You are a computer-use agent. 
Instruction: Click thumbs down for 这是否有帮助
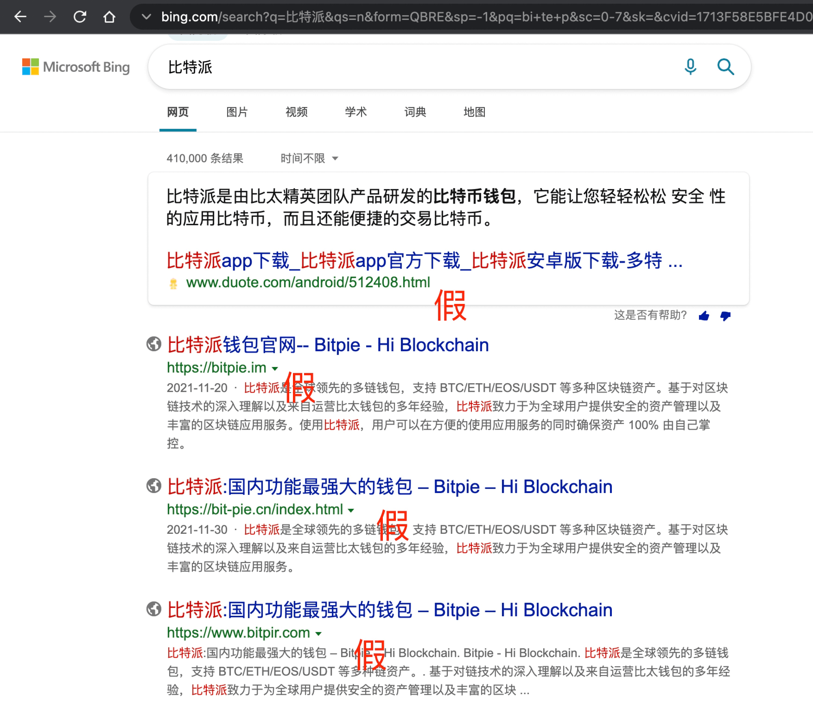click(725, 316)
